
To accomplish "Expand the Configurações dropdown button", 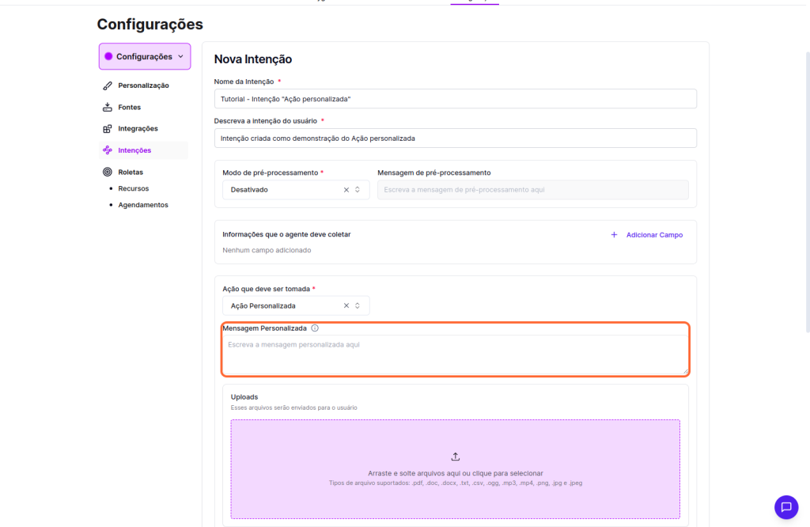I will (145, 57).
